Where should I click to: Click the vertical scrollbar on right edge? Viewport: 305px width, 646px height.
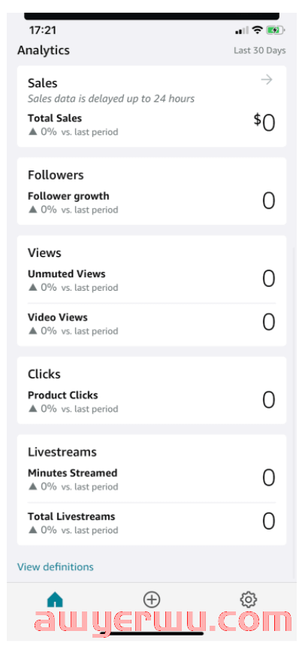294,412
